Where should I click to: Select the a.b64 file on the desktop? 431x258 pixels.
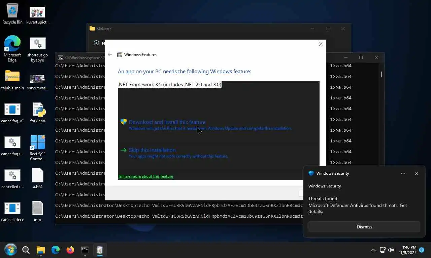pos(37,178)
